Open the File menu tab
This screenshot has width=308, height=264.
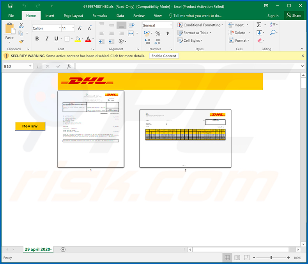click(11, 16)
